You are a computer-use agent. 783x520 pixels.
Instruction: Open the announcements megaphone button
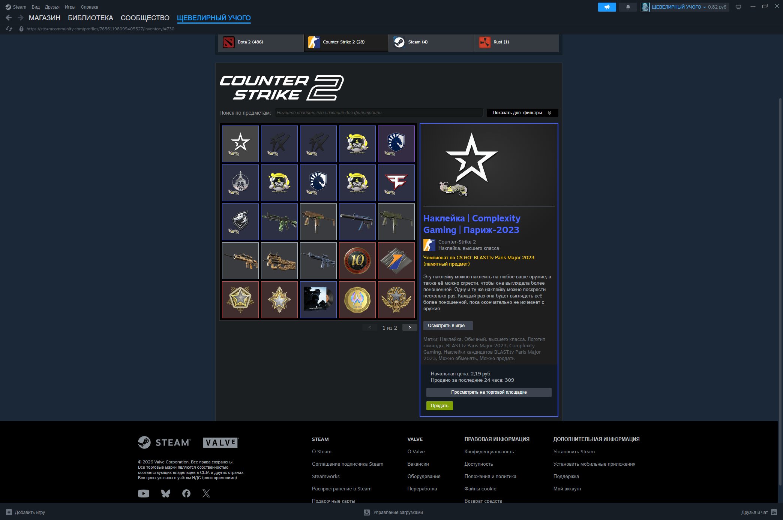coord(607,7)
